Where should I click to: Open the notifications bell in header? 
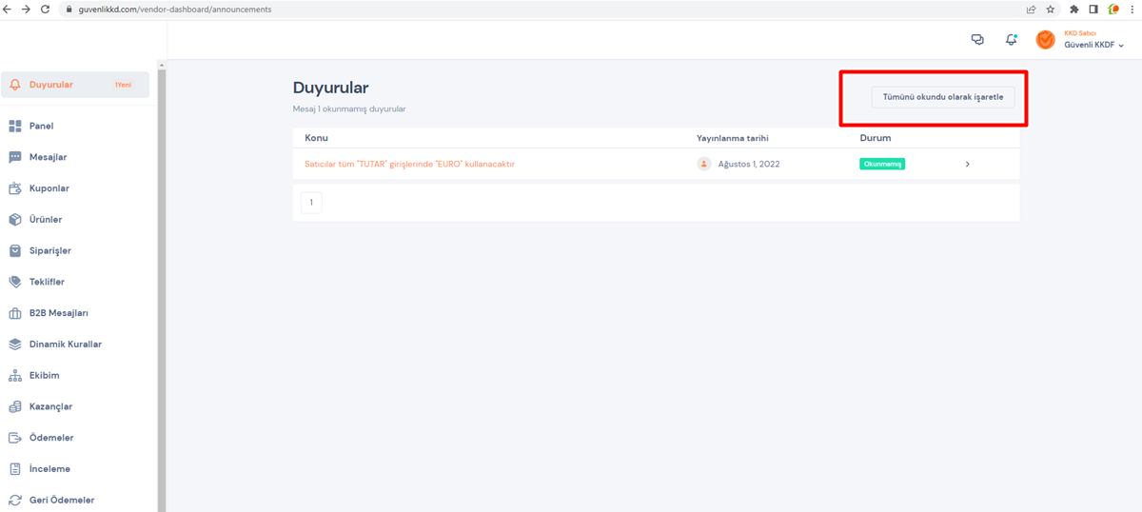click(x=1011, y=40)
